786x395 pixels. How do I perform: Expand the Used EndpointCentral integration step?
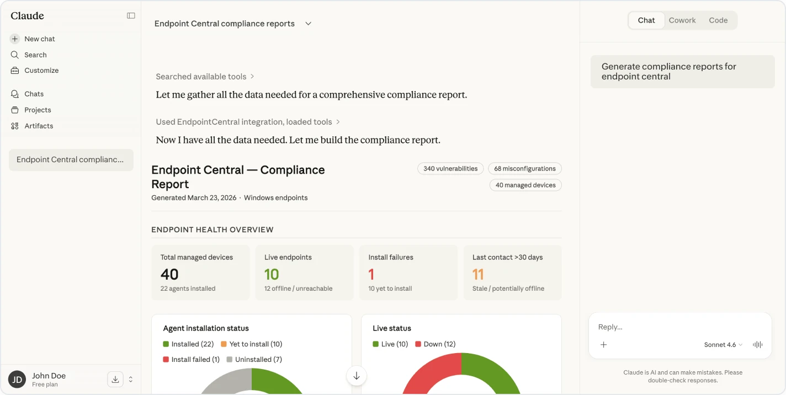[x=248, y=122]
